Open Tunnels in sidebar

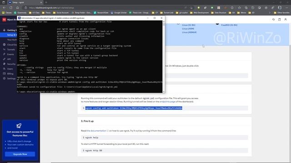coord(9,49)
